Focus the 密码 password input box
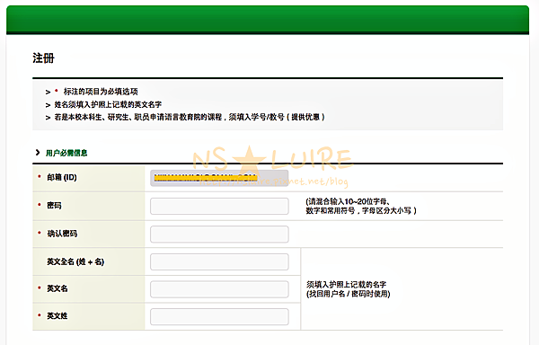Viewport: 539px width, 345px height. point(219,206)
